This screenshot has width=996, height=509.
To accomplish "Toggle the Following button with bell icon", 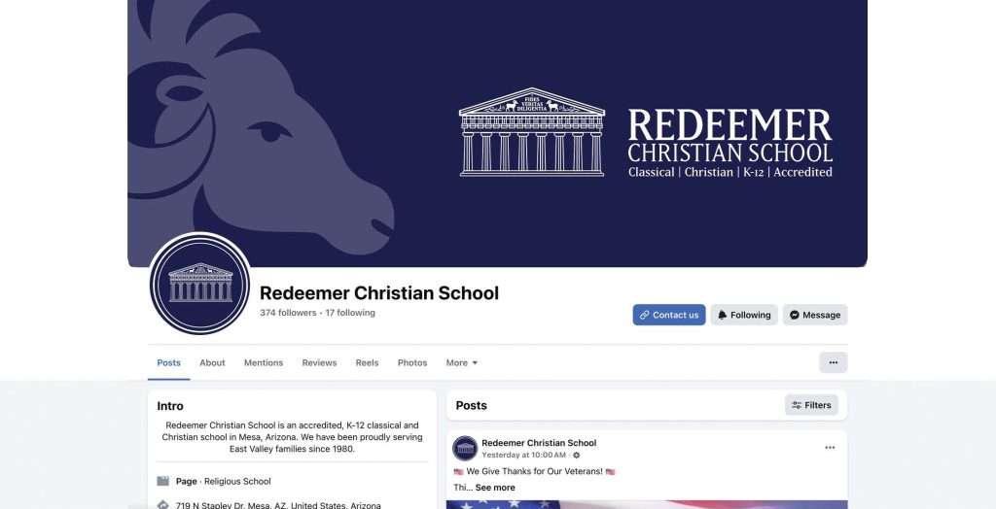I will (744, 315).
